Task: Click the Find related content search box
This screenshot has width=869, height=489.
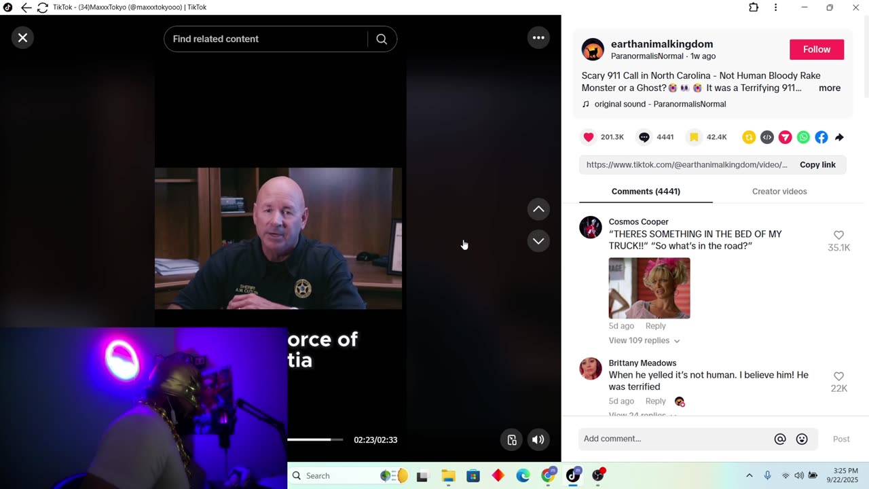Action: click(266, 39)
